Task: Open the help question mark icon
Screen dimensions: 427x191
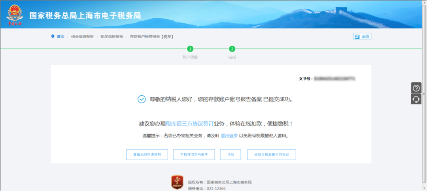Action: pyautogui.click(x=416, y=88)
